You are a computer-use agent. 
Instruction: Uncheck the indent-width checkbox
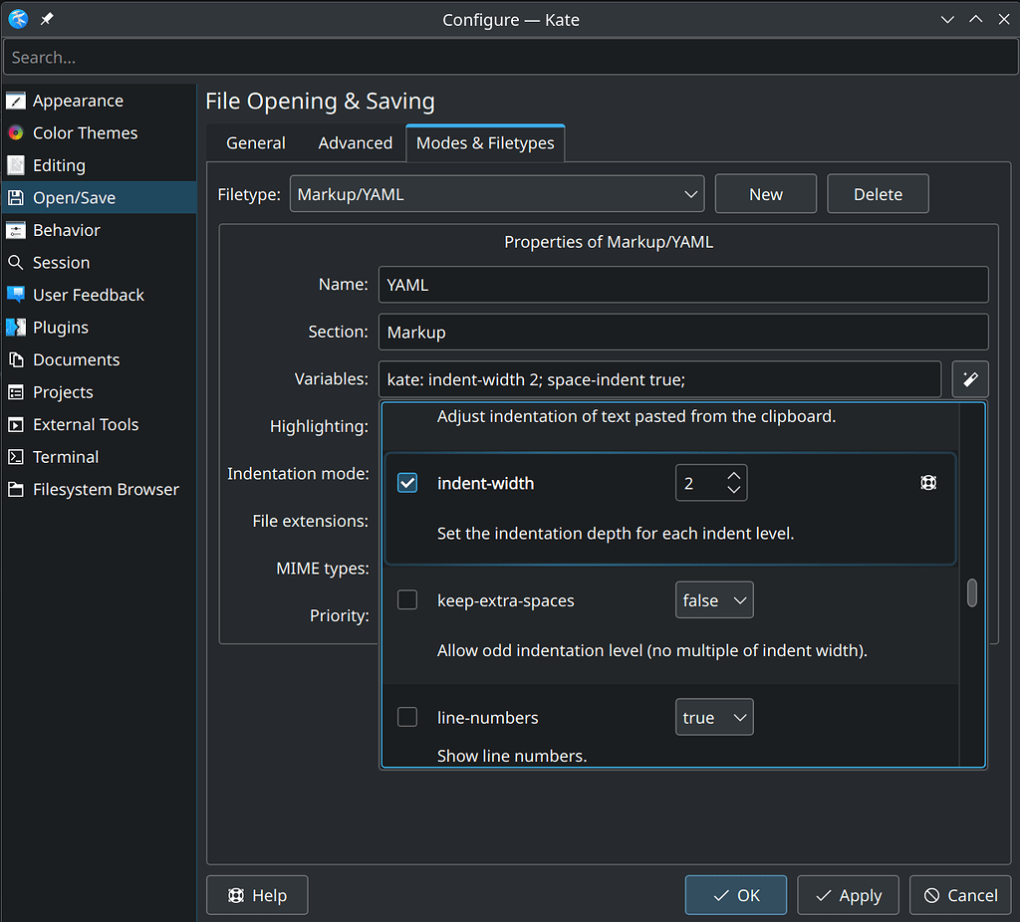[407, 483]
